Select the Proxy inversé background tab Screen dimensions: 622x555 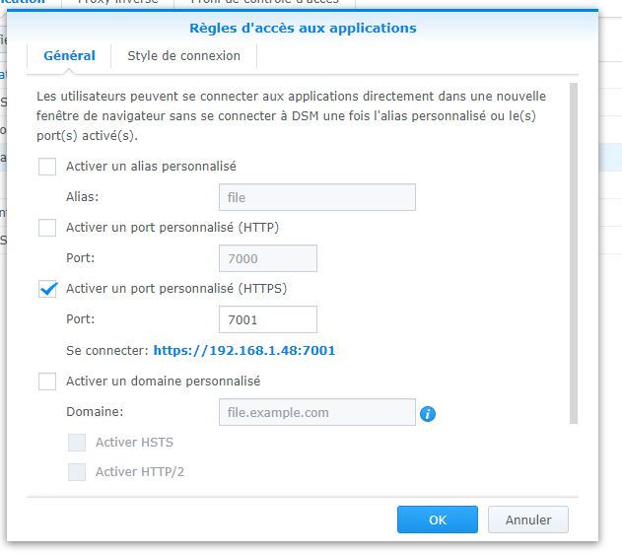tap(118, 2)
